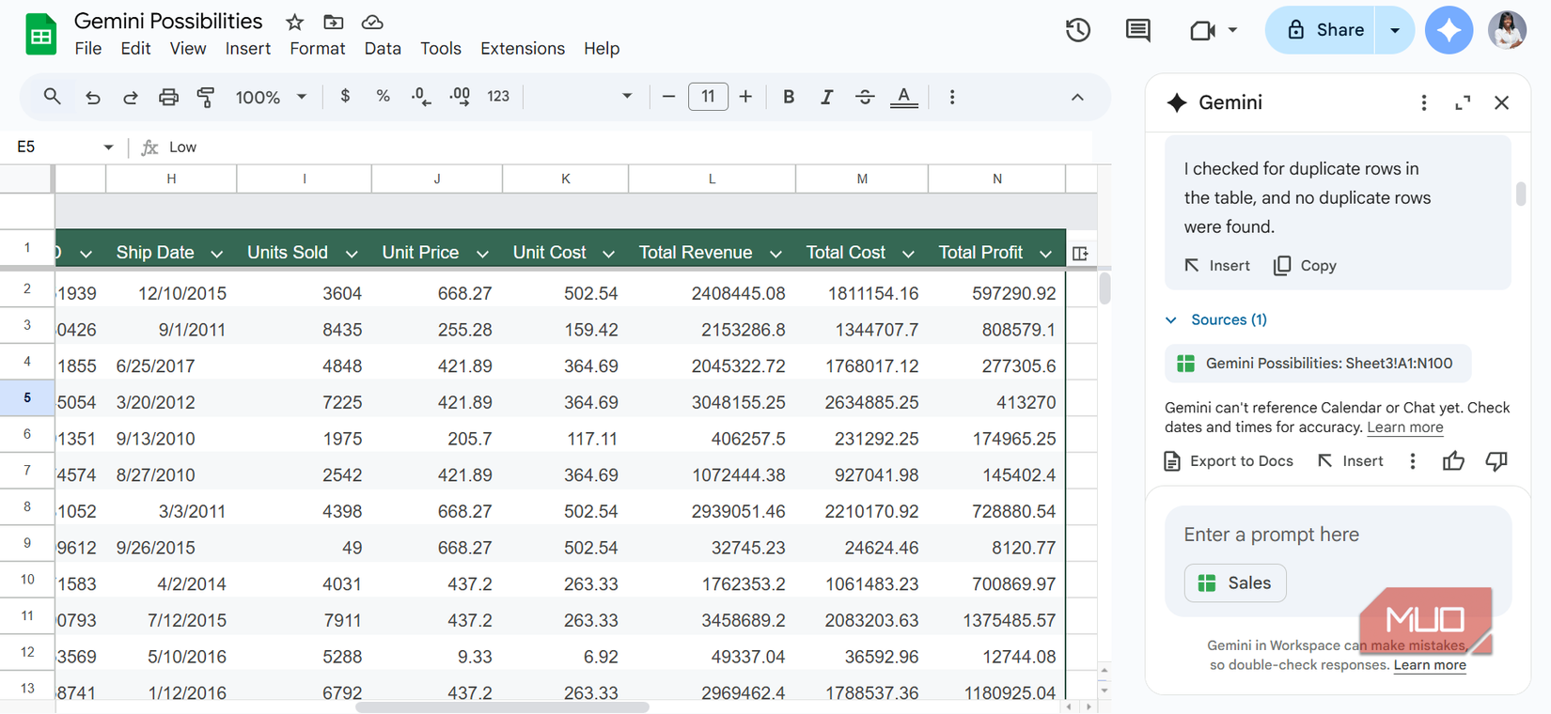Open the Total Cost column filter dropdown
The height and width of the screenshot is (714, 1551).
[908, 254]
